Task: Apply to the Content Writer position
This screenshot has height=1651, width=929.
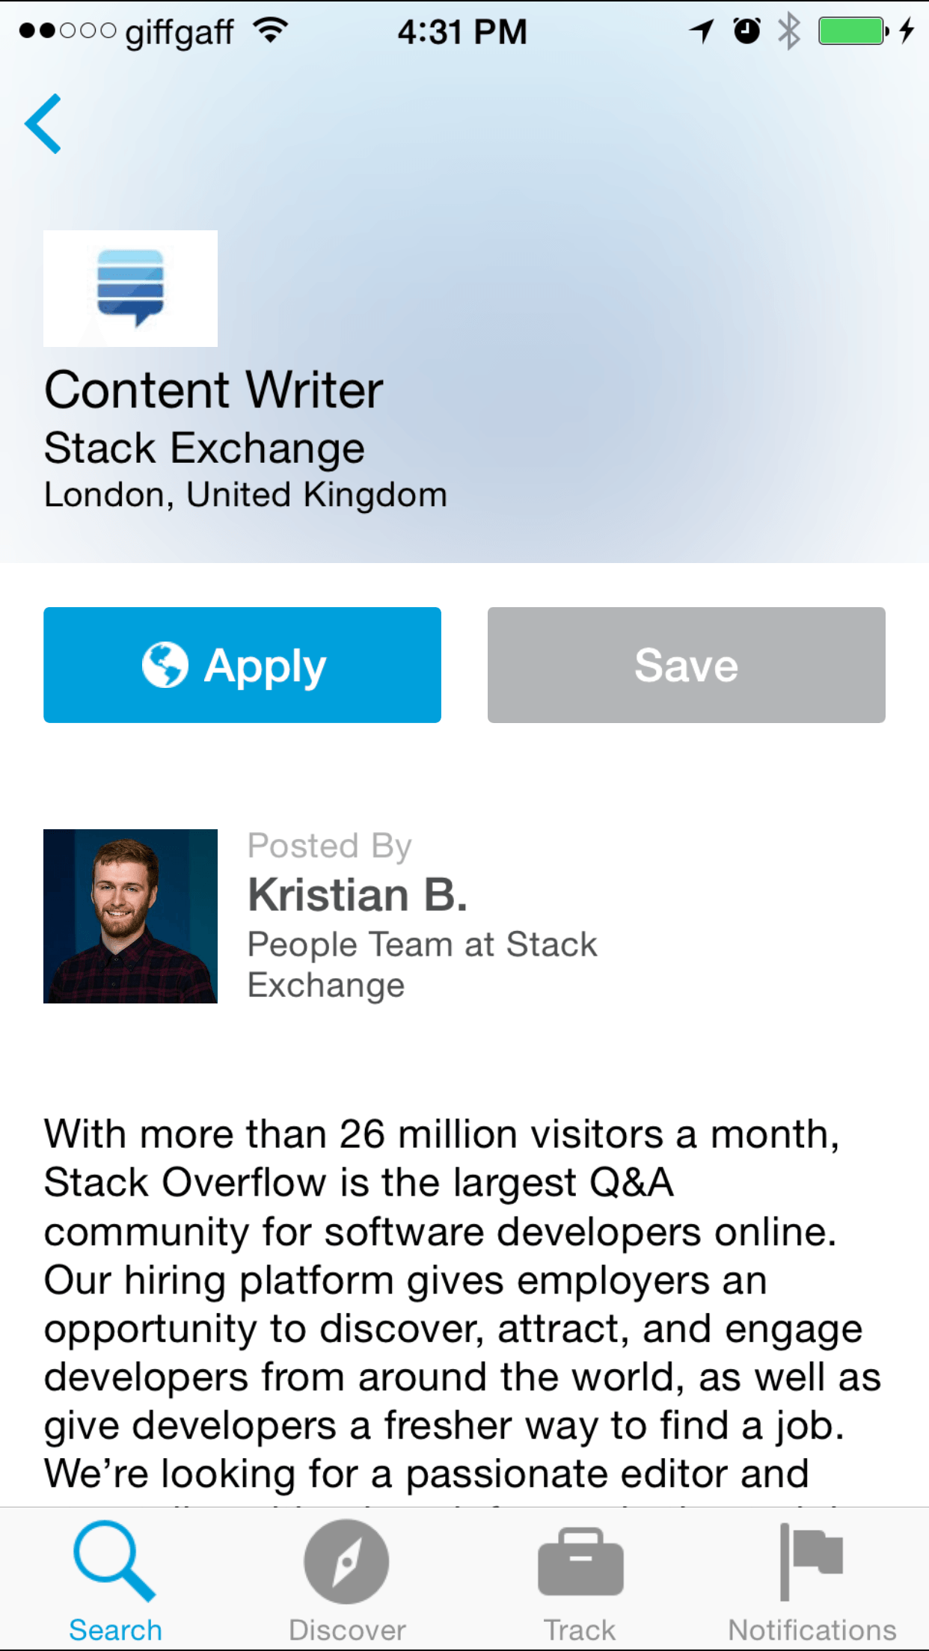Action: [242, 665]
